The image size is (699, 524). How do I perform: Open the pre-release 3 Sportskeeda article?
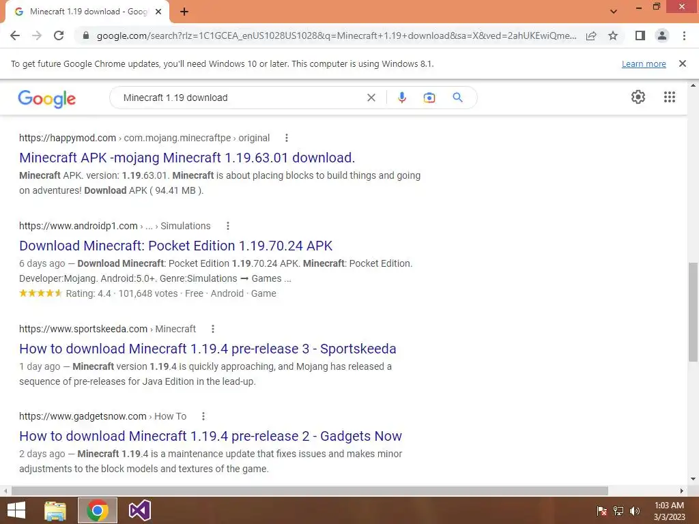tap(208, 349)
